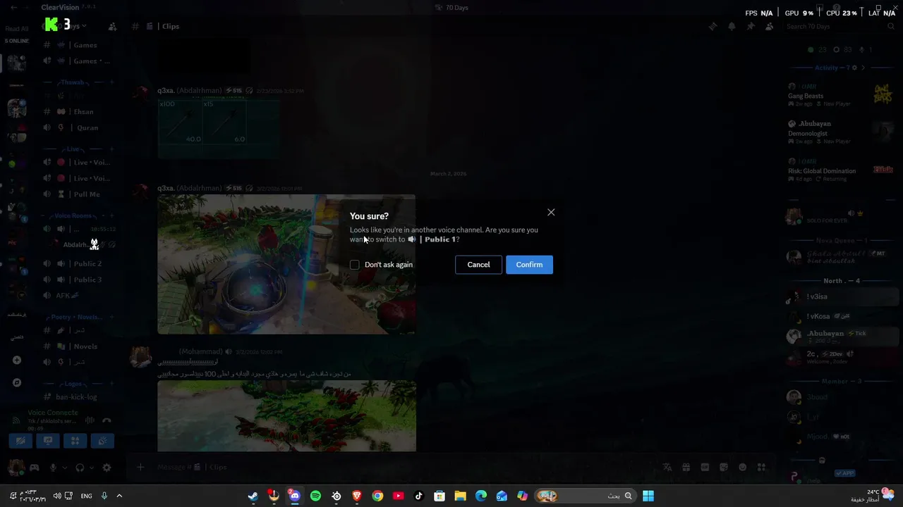Click the taskbar search box
This screenshot has height=507, width=903.
pos(585,496)
